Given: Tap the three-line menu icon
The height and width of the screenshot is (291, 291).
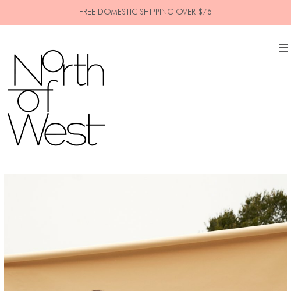Looking at the screenshot, I should 283,48.
